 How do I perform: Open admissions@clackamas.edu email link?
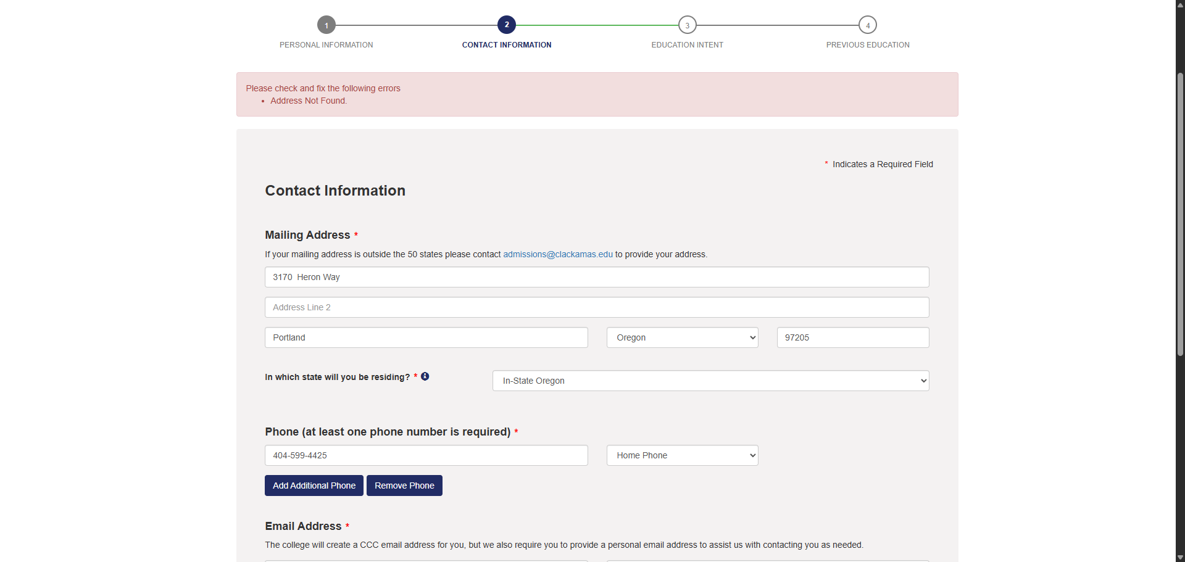pyautogui.click(x=557, y=254)
